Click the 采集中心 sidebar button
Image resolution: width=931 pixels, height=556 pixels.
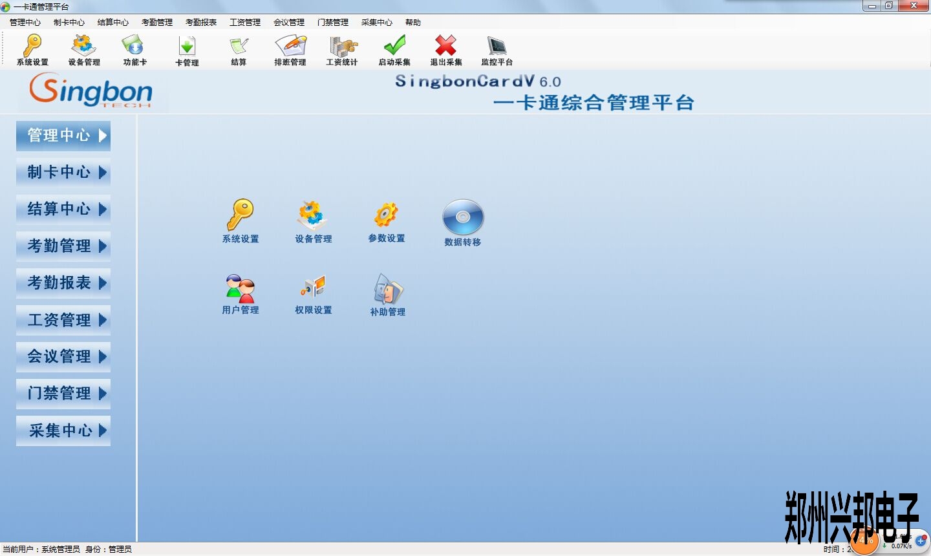63,431
